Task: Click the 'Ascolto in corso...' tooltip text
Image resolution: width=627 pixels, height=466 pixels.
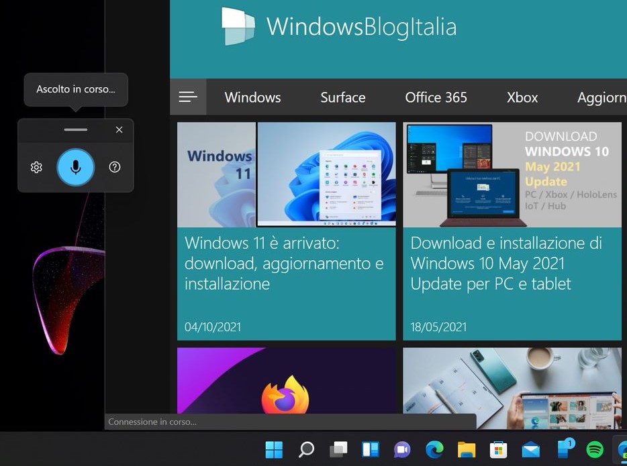Action: 76,89
